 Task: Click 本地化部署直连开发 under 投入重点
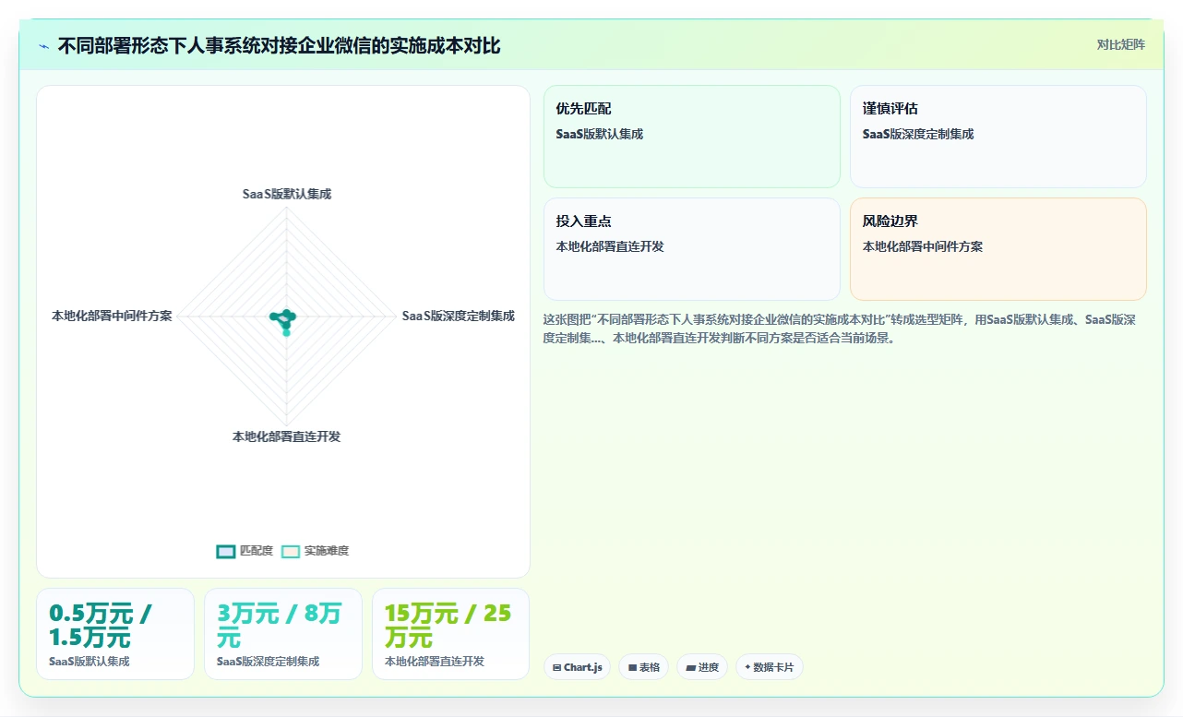point(610,246)
